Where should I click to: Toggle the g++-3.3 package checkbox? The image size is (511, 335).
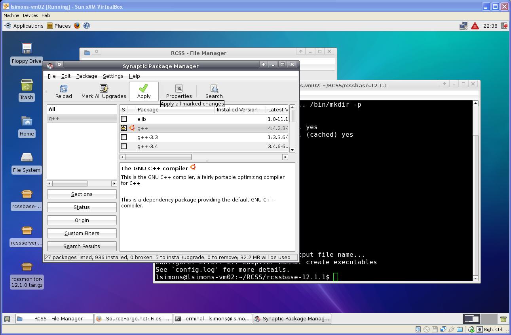click(124, 137)
